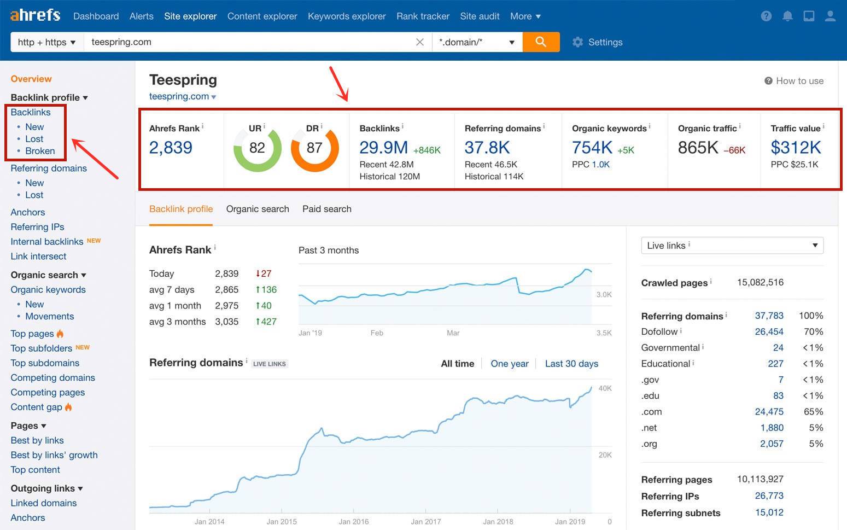Click info icon beside Crawled pages
847x530 pixels.
tap(711, 282)
